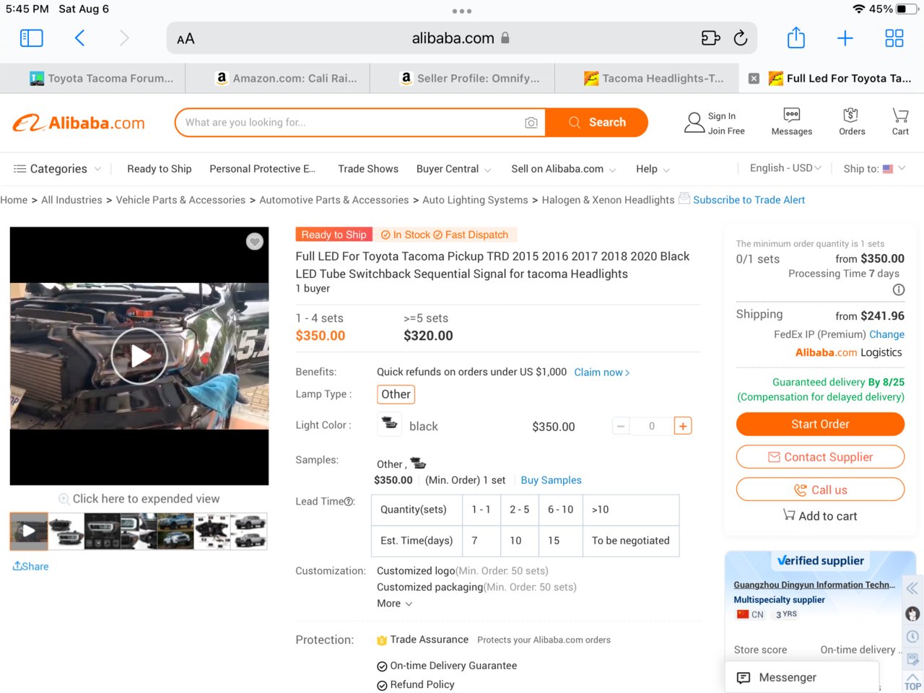Screen dimensions: 924x693
Task: Go back with the Safari back arrow
Action: (x=79, y=38)
